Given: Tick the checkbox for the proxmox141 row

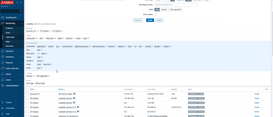Looking at the screenshot, I should click(27, 94).
